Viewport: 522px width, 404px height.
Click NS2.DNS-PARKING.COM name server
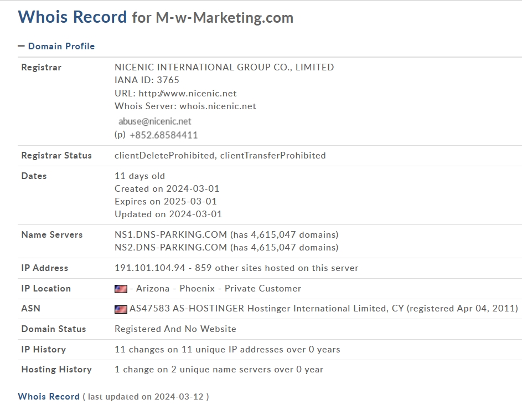pos(171,247)
